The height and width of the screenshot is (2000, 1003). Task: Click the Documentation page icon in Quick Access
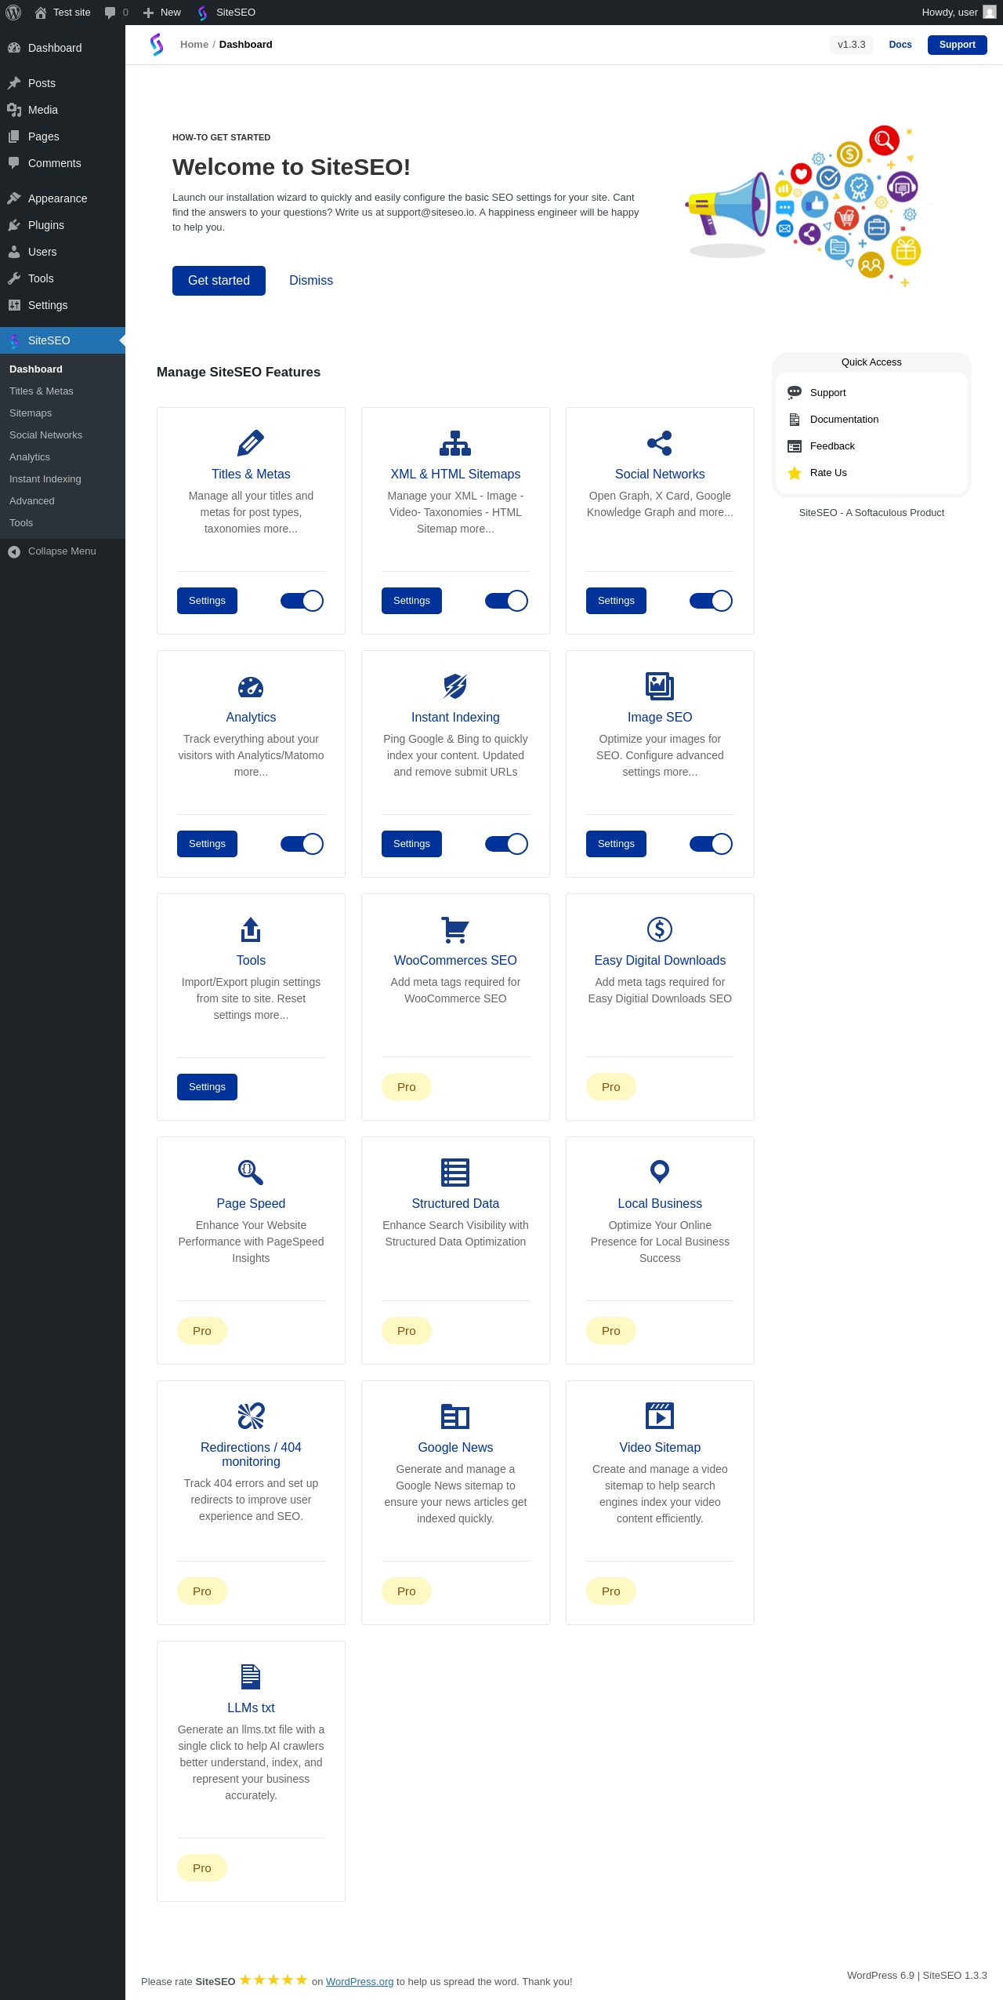(x=795, y=420)
